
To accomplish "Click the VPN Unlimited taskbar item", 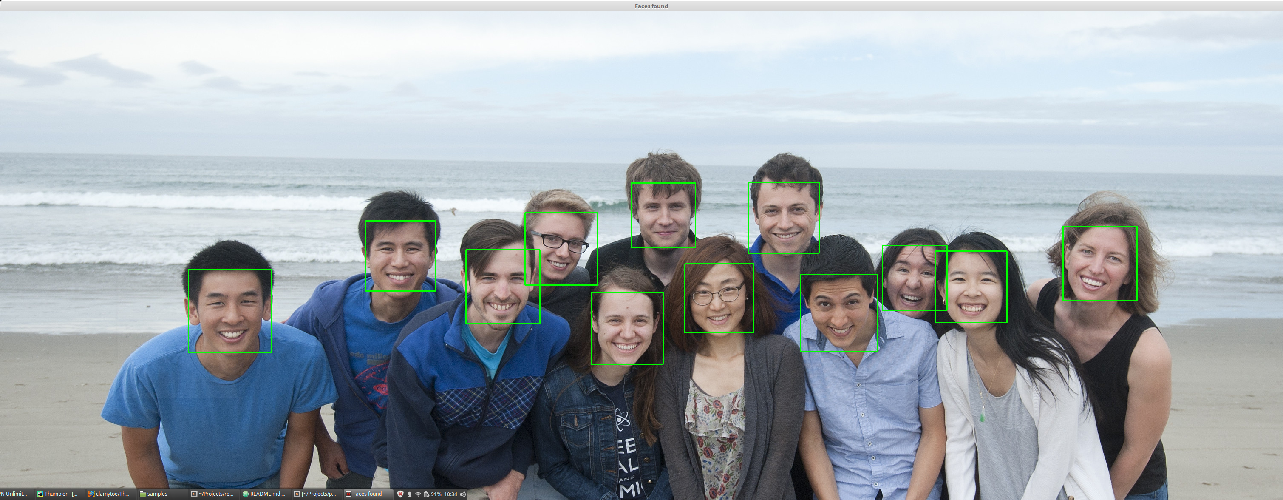I will (x=14, y=494).
